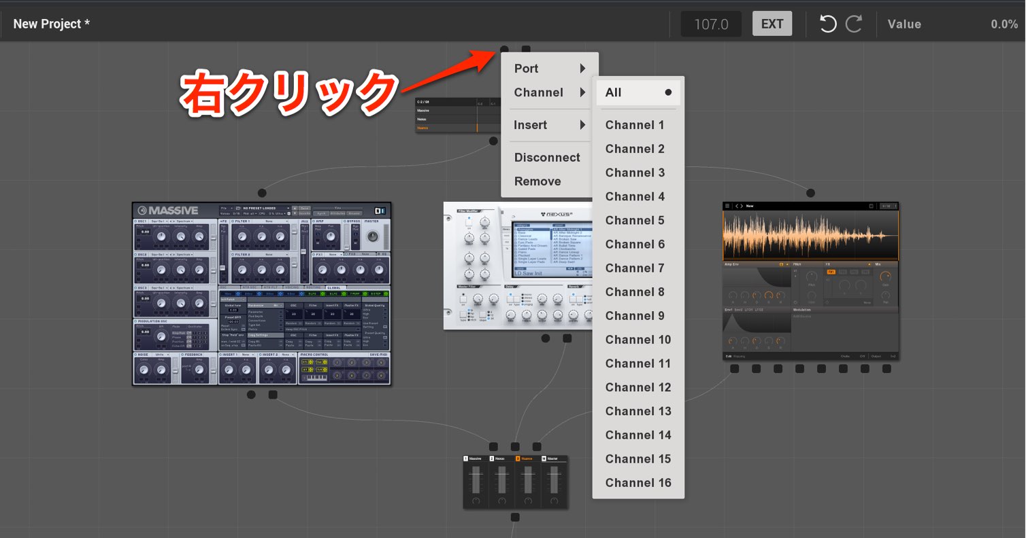1026x538 pixels.
Task: Select the Massive synth plugin block
Action: pos(262,293)
